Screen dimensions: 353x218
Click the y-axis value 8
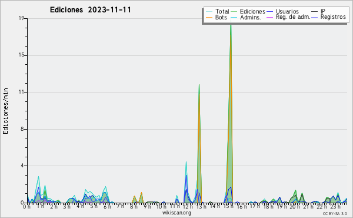click(22, 129)
